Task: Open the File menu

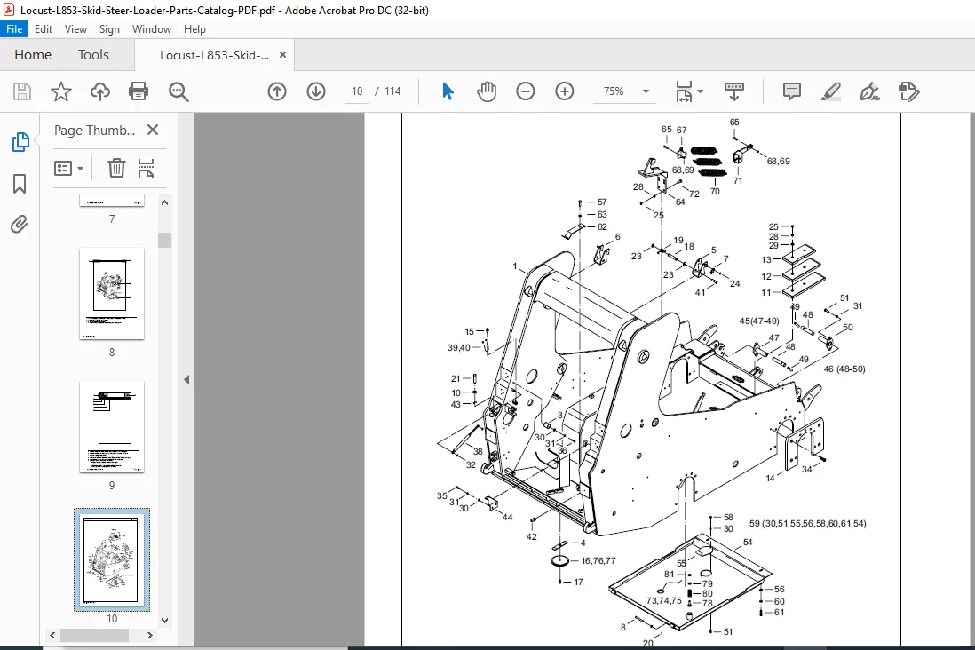Action: pos(14,29)
